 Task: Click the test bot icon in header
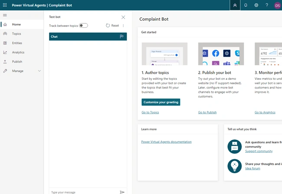pyautogui.click(x=235, y=5)
